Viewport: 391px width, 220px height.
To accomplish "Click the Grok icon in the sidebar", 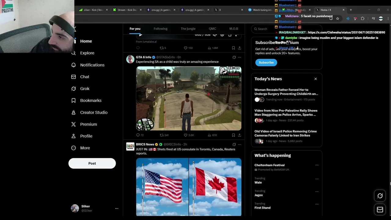I will tap(73, 89).
